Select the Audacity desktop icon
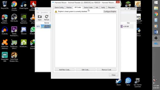Image resolution: width=160 pixels, height=90 pixels. [5, 30]
